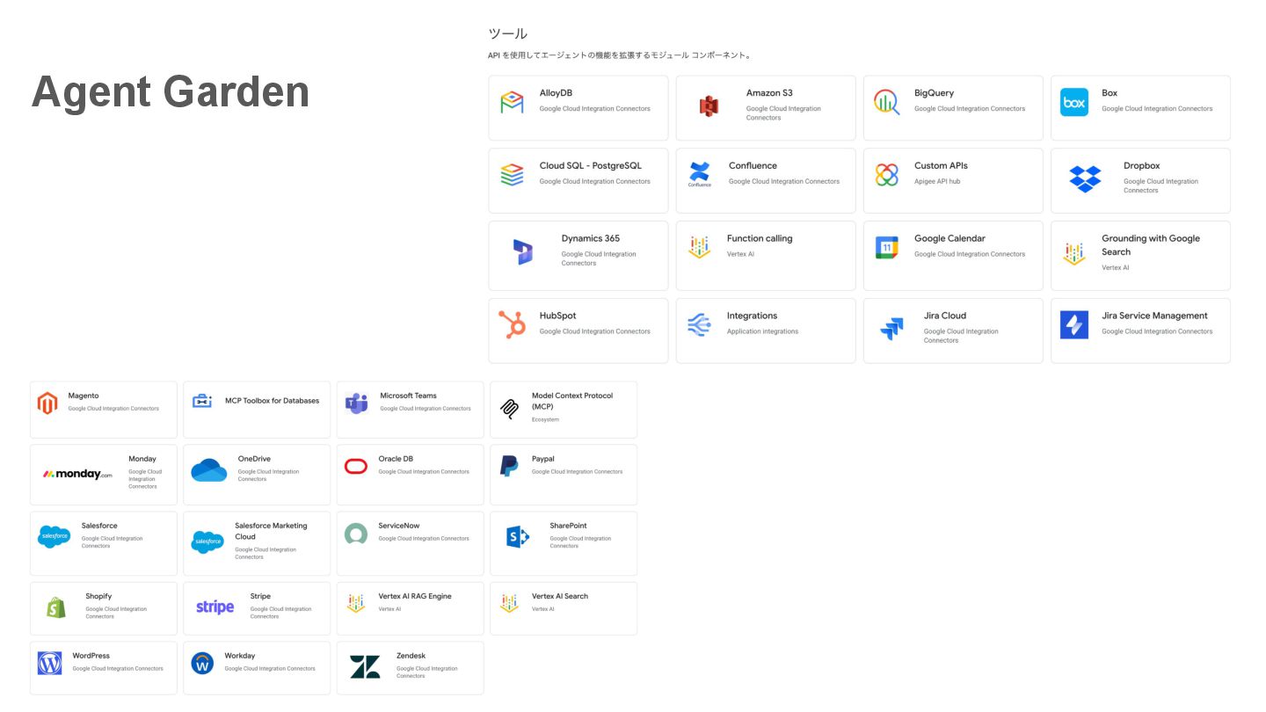This screenshot has height=712, width=1266.
Task: Click the ツール section heading
Action: click(x=507, y=33)
